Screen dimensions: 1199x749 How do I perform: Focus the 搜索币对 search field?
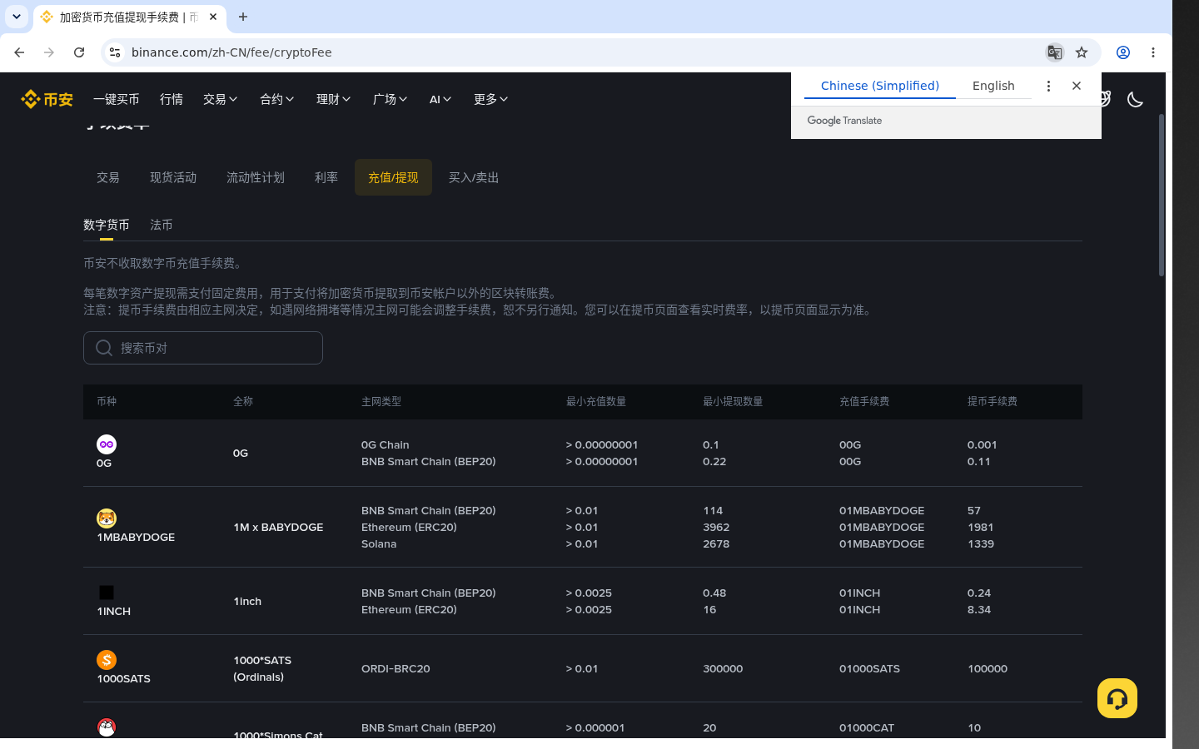click(203, 348)
